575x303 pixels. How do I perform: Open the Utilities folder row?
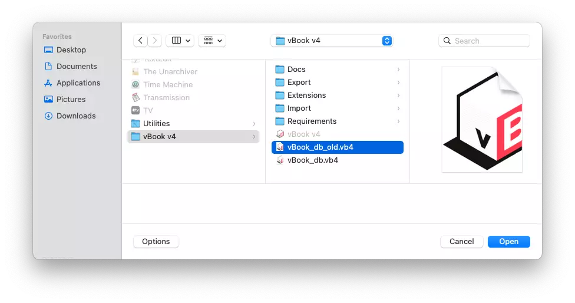pyautogui.click(x=193, y=124)
